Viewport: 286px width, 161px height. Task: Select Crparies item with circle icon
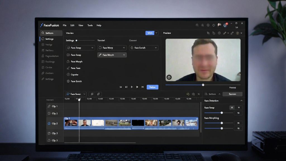tap(72, 74)
